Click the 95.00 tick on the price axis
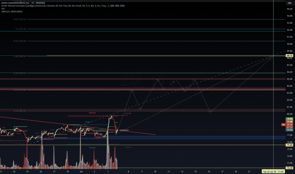Viewport: 295px width, 174px height. [x=289, y=9]
